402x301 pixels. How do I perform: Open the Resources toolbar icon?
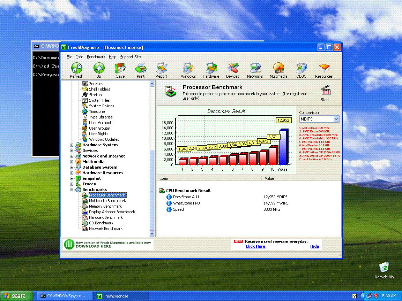point(324,68)
